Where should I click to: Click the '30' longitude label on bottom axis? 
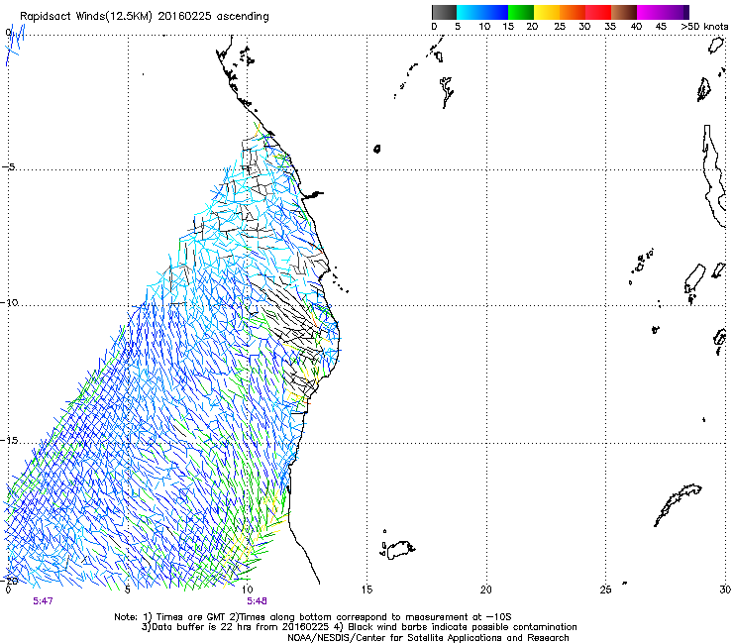(x=725, y=590)
